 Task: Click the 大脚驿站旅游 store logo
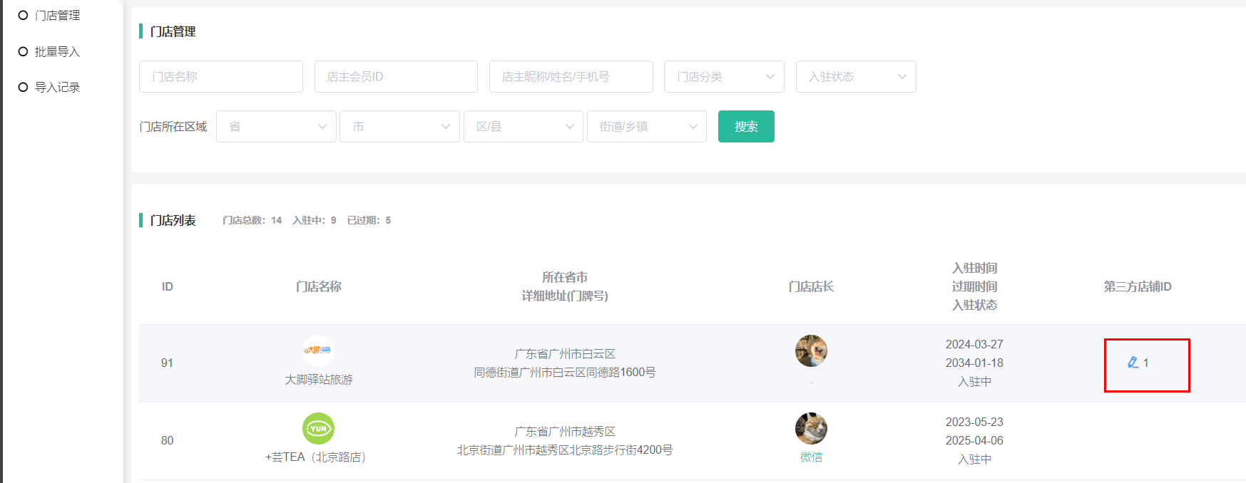[x=318, y=350]
